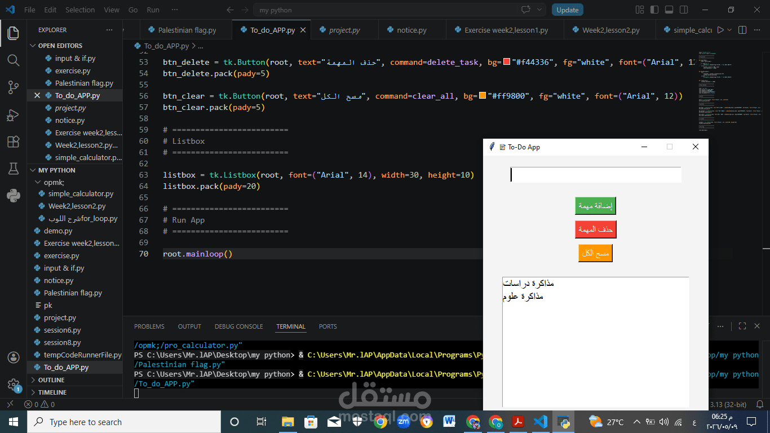Close the terminal panel with its X
Viewport: 770px width, 433px height.
click(757, 326)
